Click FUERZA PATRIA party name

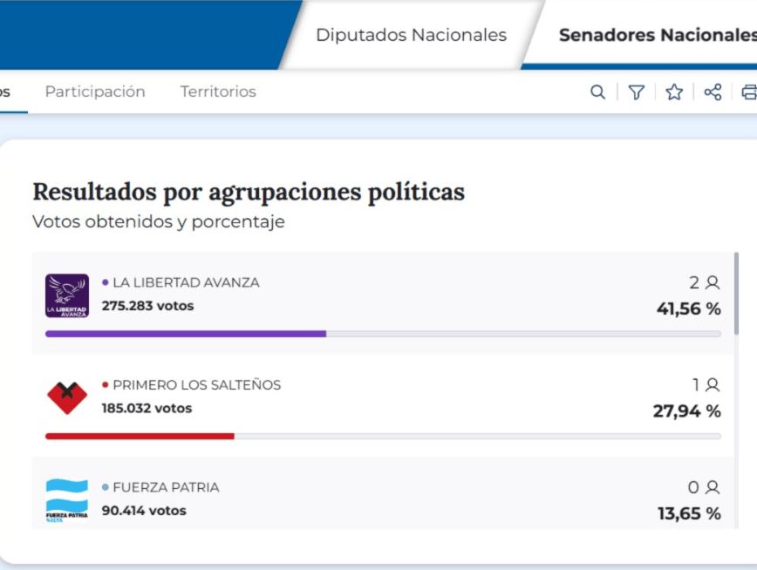click(x=166, y=487)
